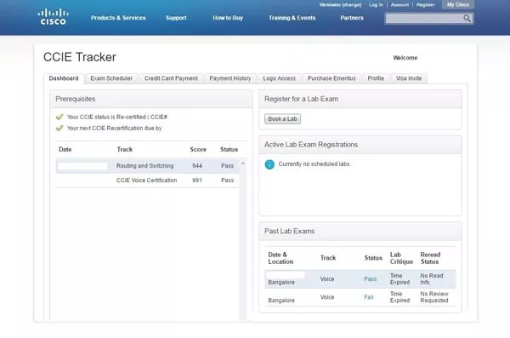Click Active Lab Exam Registrations header
Viewport: 510px width, 338px height.
click(360, 145)
